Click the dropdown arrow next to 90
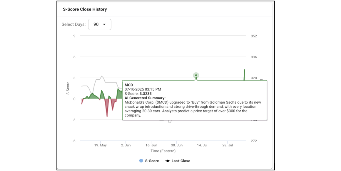The image size is (341, 171). click(104, 25)
